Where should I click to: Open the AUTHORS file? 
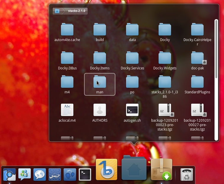pyautogui.click(x=100, y=113)
